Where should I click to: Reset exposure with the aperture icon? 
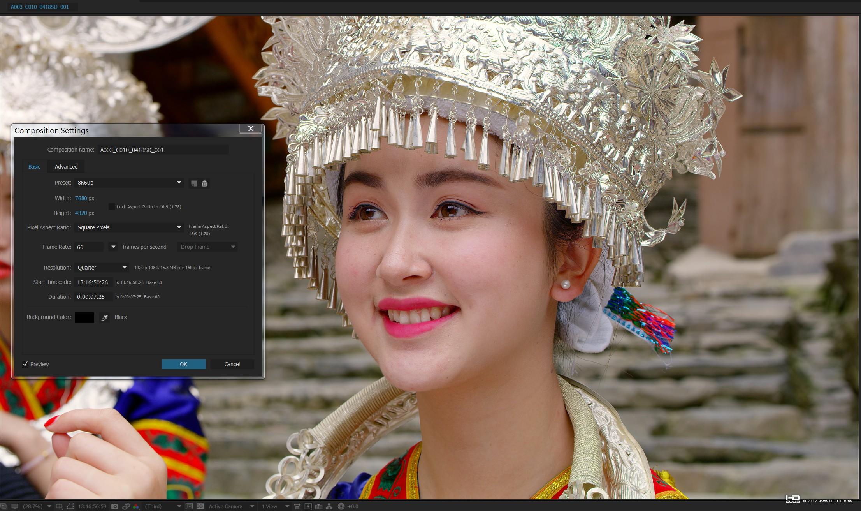(341, 506)
